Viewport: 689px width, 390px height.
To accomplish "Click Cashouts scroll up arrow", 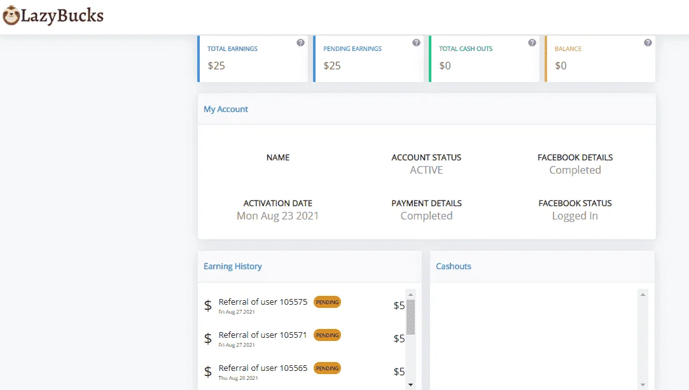I will point(643,295).
